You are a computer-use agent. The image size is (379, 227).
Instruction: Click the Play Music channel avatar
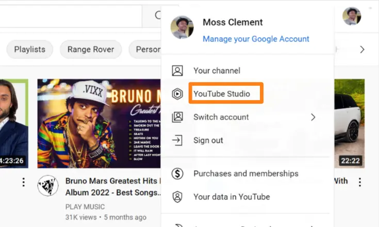(x=47, y=186)
